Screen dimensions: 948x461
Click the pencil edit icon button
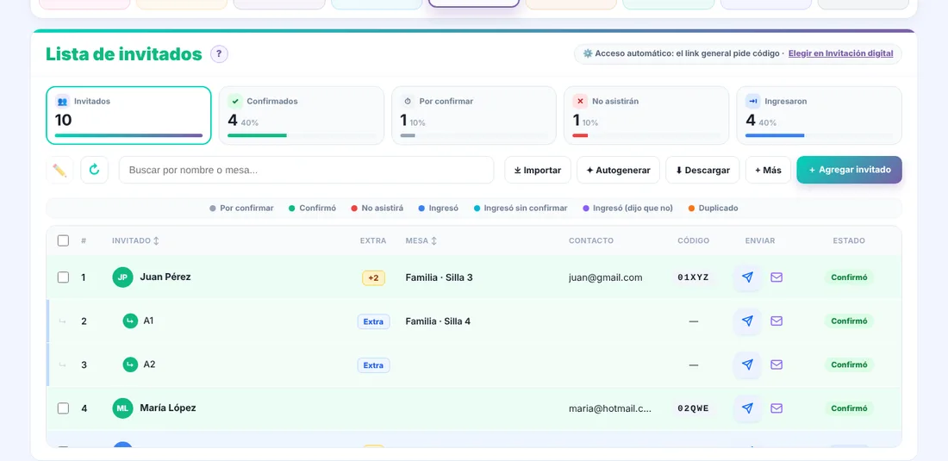point(59,170)
